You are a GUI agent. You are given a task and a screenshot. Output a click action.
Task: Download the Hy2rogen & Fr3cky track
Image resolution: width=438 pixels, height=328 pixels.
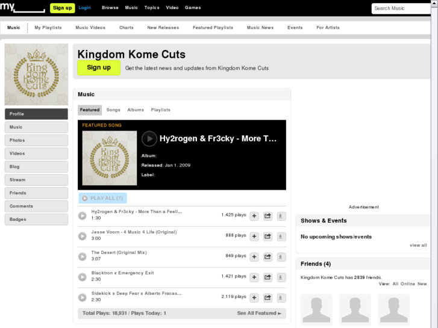point(281,216)
